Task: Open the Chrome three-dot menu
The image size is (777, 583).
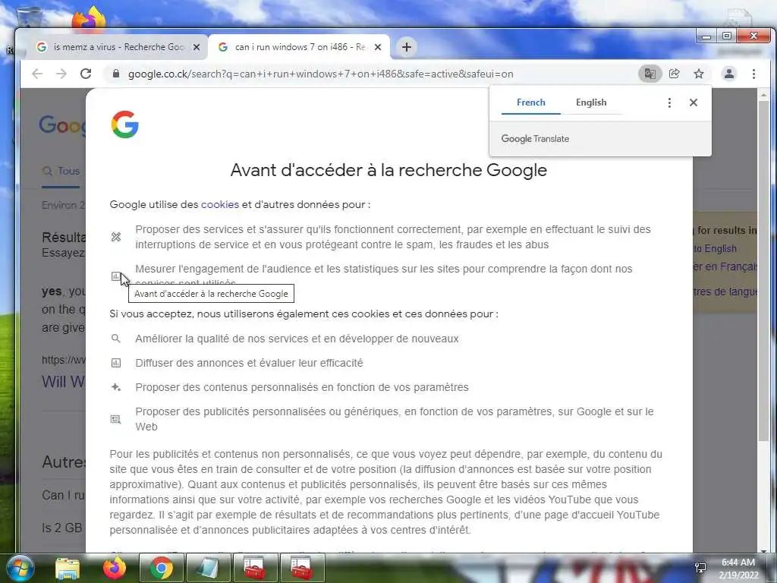Action: [x=753, y=74]
